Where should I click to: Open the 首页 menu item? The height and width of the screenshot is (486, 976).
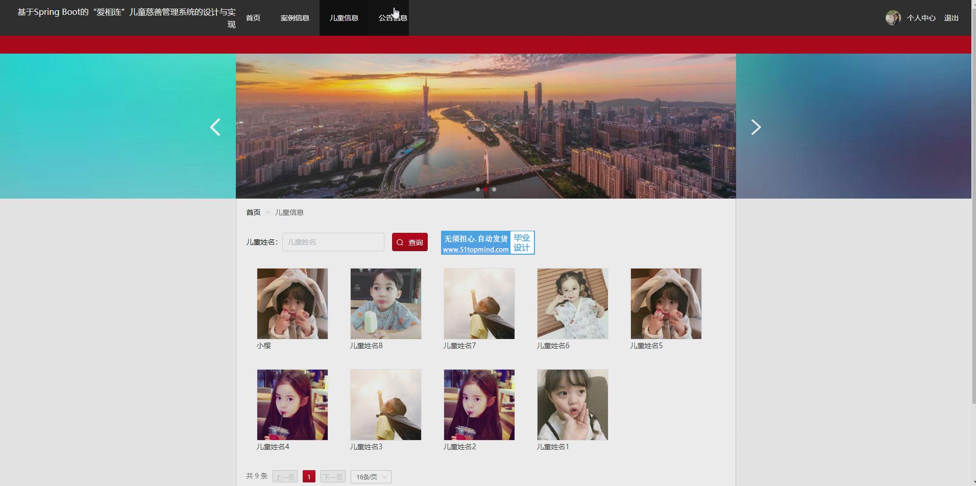click(253, 18)
